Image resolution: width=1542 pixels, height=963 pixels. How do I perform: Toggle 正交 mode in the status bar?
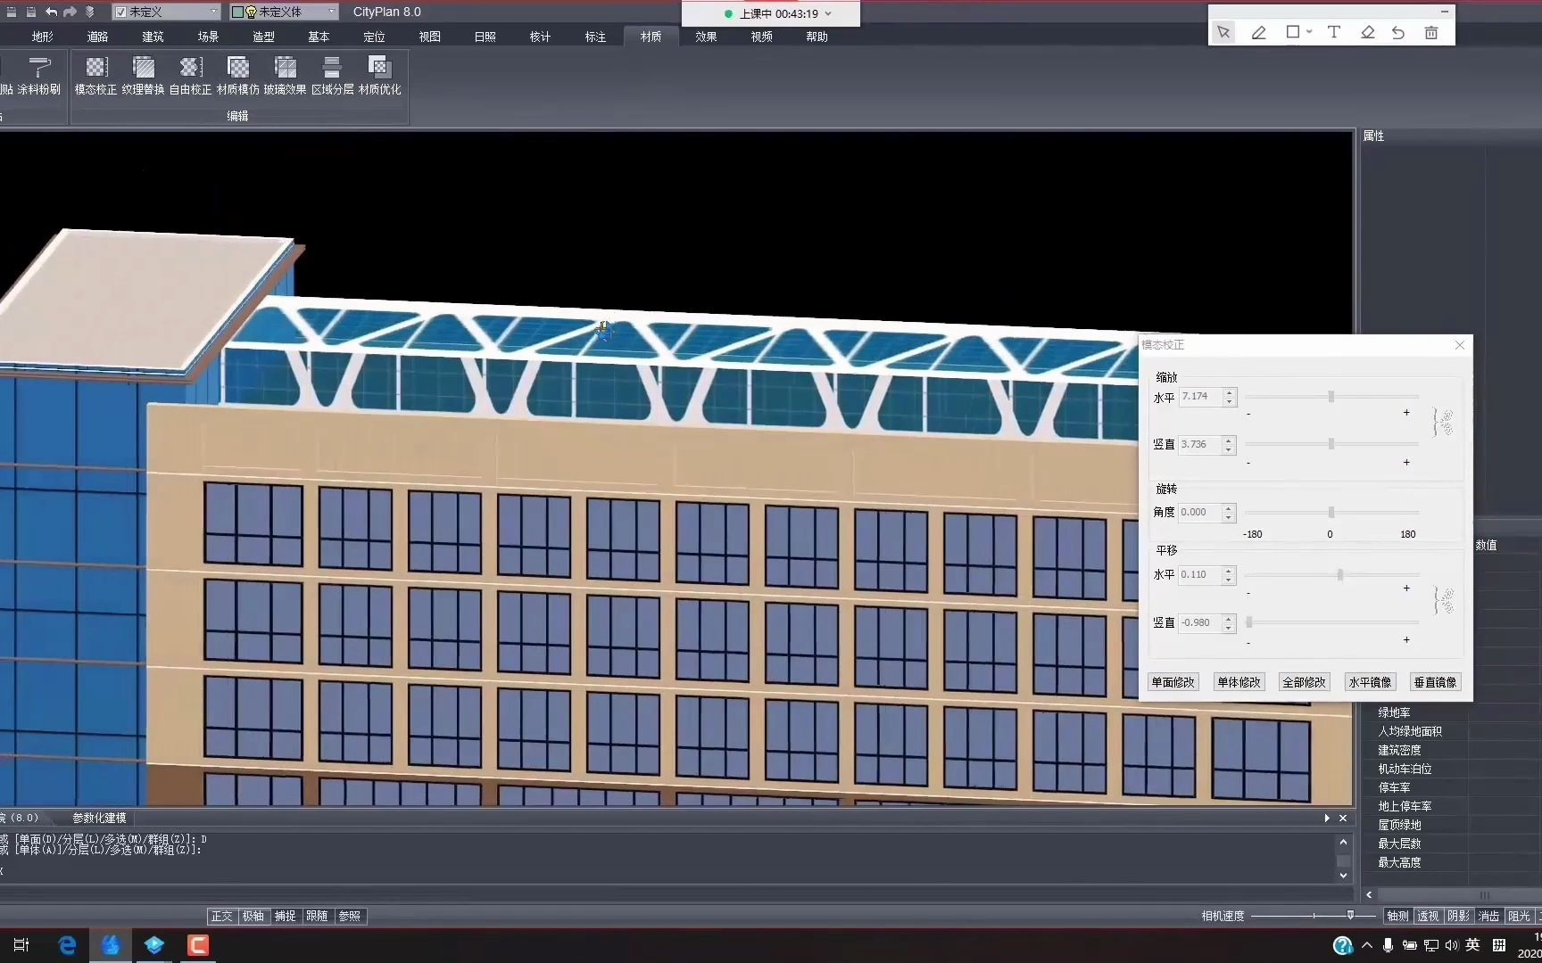tap(221, 916)
